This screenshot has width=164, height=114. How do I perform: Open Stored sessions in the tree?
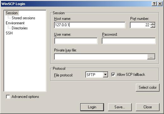click(x=23, y=18)
